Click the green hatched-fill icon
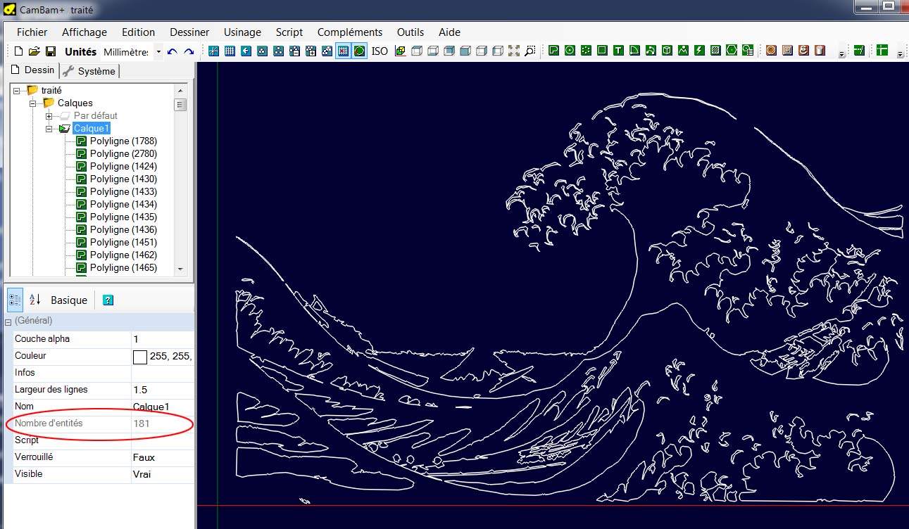The width and height of the screenshot is (909, 529). pos(715,51)
